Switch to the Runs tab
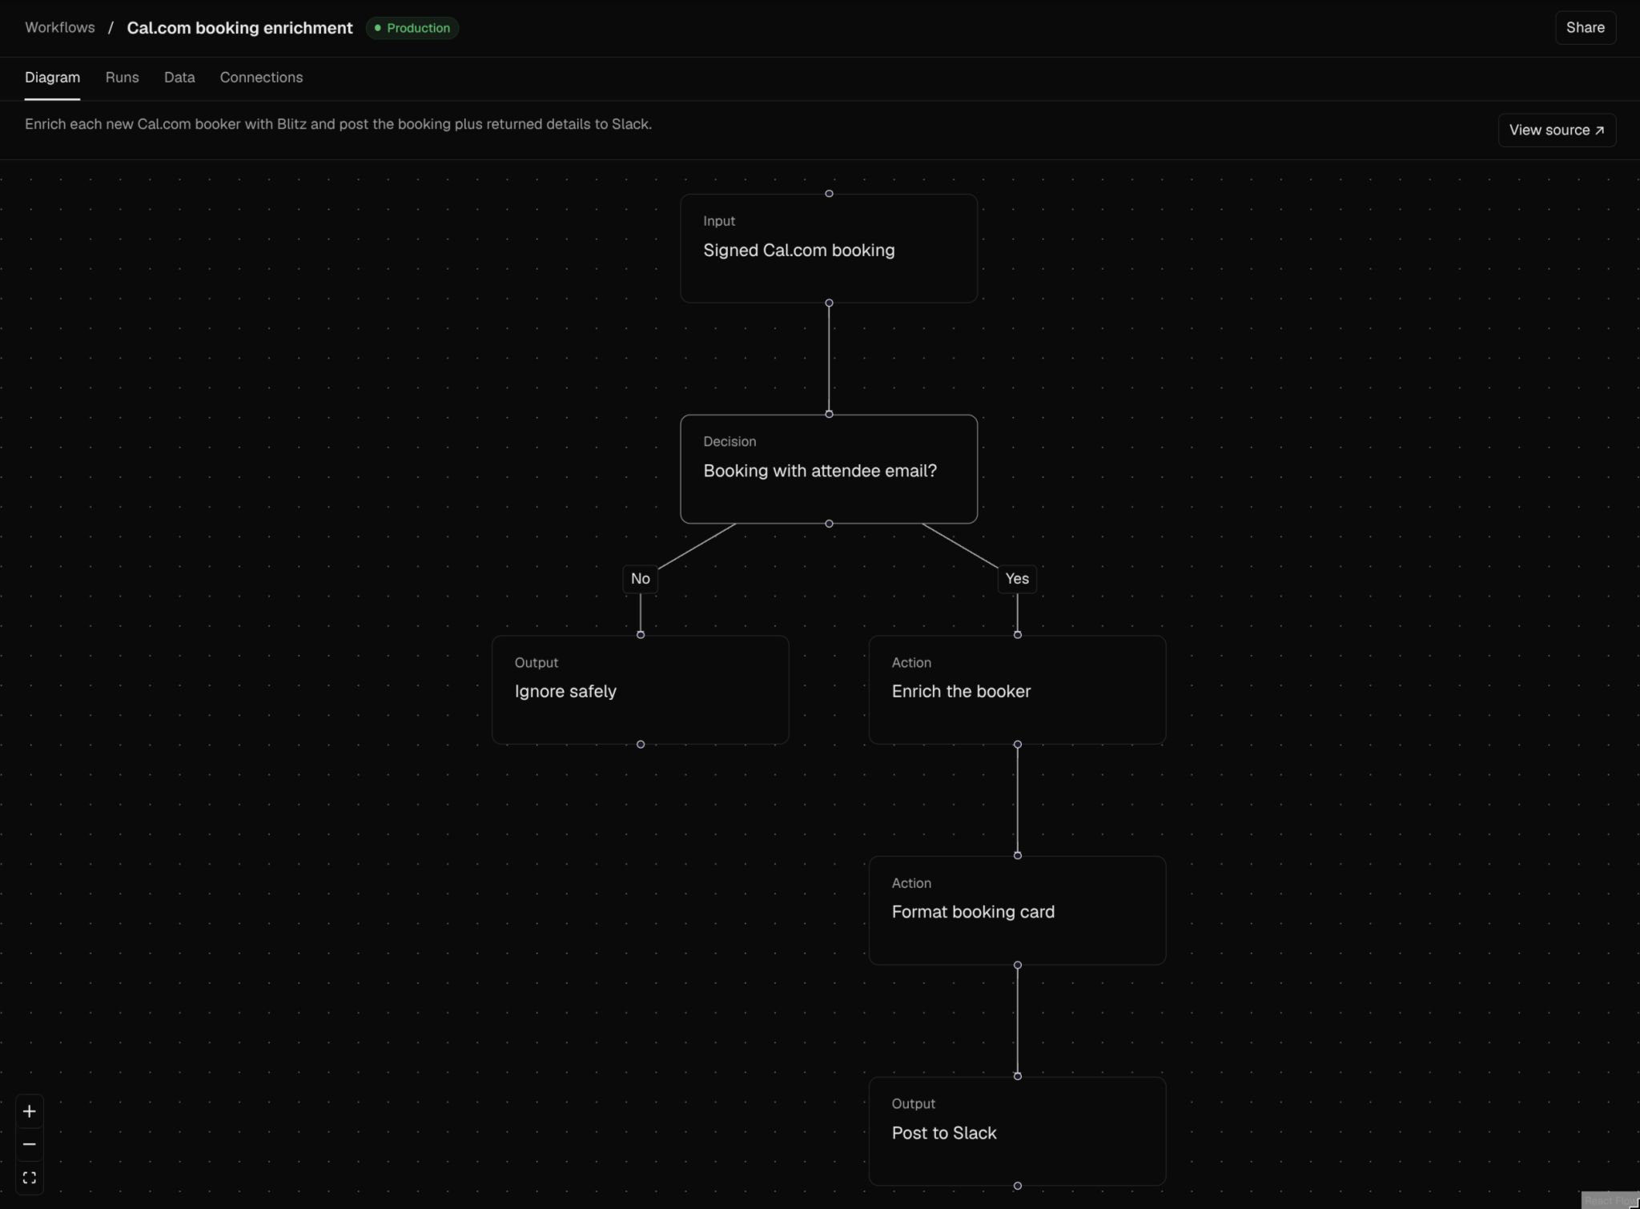Viewport: 1640px width, 1209px height. tap(123, 78)
